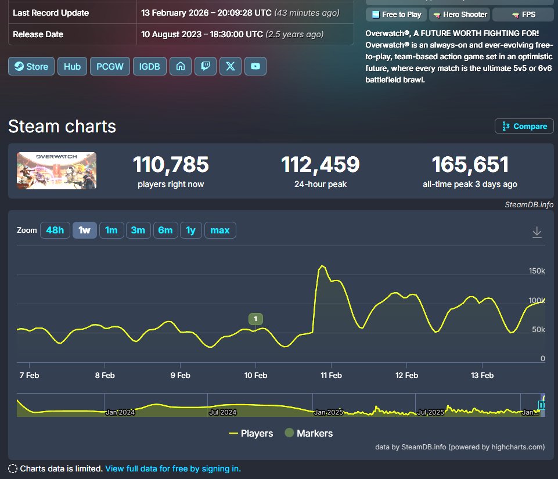Click the X (Twitter) icon button
The image size is (558, 479).
231,66
